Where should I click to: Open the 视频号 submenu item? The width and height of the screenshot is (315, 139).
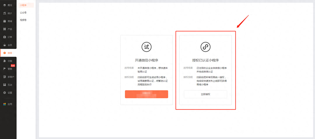(x=23, y=20)
